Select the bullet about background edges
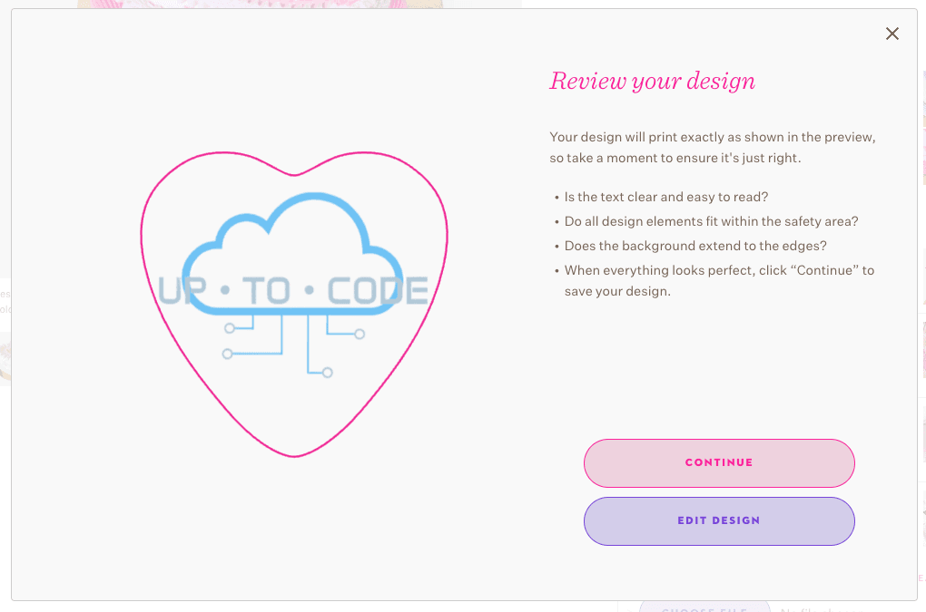 click(695, 246)
